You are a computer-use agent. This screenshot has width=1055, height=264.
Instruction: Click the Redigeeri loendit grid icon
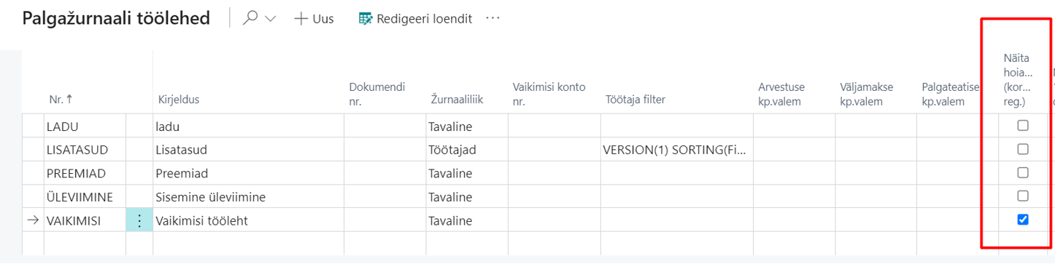click(x=366, y=19)
